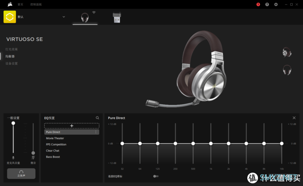Click the 4k EQ band handle
303x186 pixels.
point(246,143)
